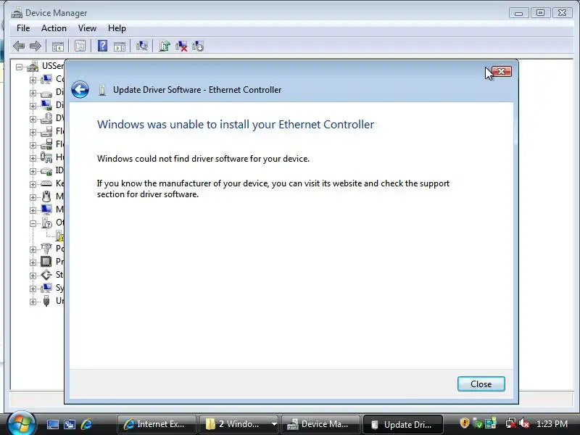
Task: Select the System devices icon in tree
Action: click(46, 288)
